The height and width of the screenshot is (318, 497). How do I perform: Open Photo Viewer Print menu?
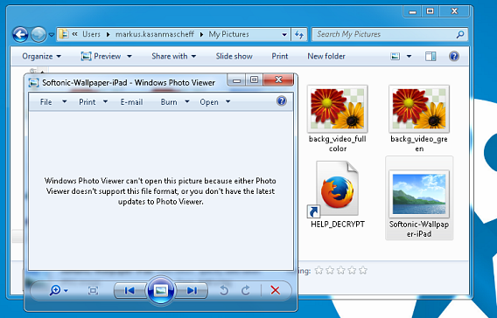[x=93, y=102]
